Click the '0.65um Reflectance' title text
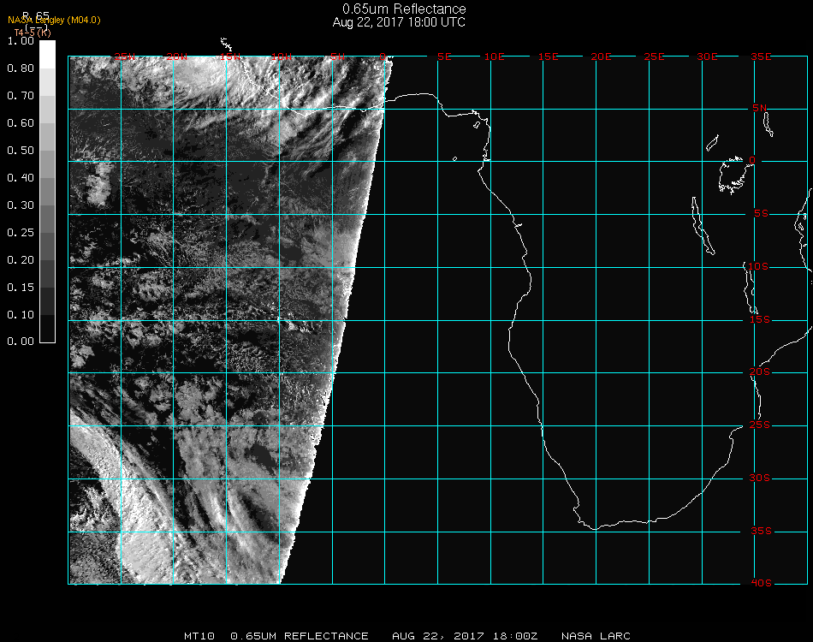 pos(404,9)
